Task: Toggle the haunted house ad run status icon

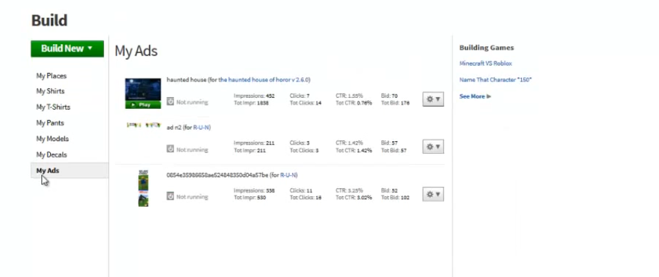Action: 170,102
